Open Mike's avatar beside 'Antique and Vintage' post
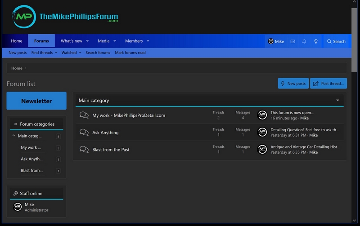 pos(262,150)
